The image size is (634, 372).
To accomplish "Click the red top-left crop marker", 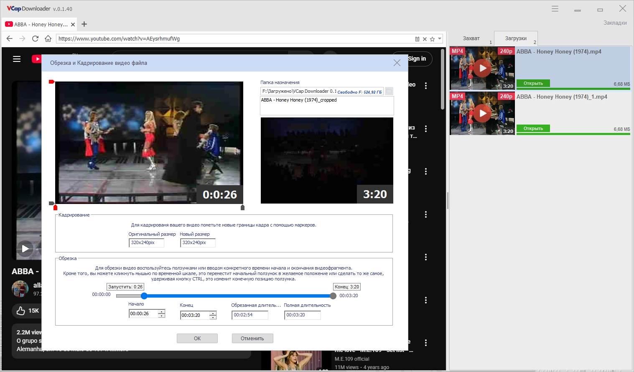I will pos(52,82).
